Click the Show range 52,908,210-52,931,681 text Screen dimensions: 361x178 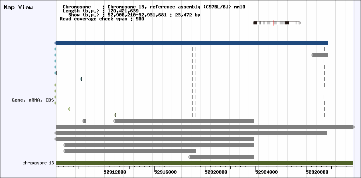(x=138, y=15)
